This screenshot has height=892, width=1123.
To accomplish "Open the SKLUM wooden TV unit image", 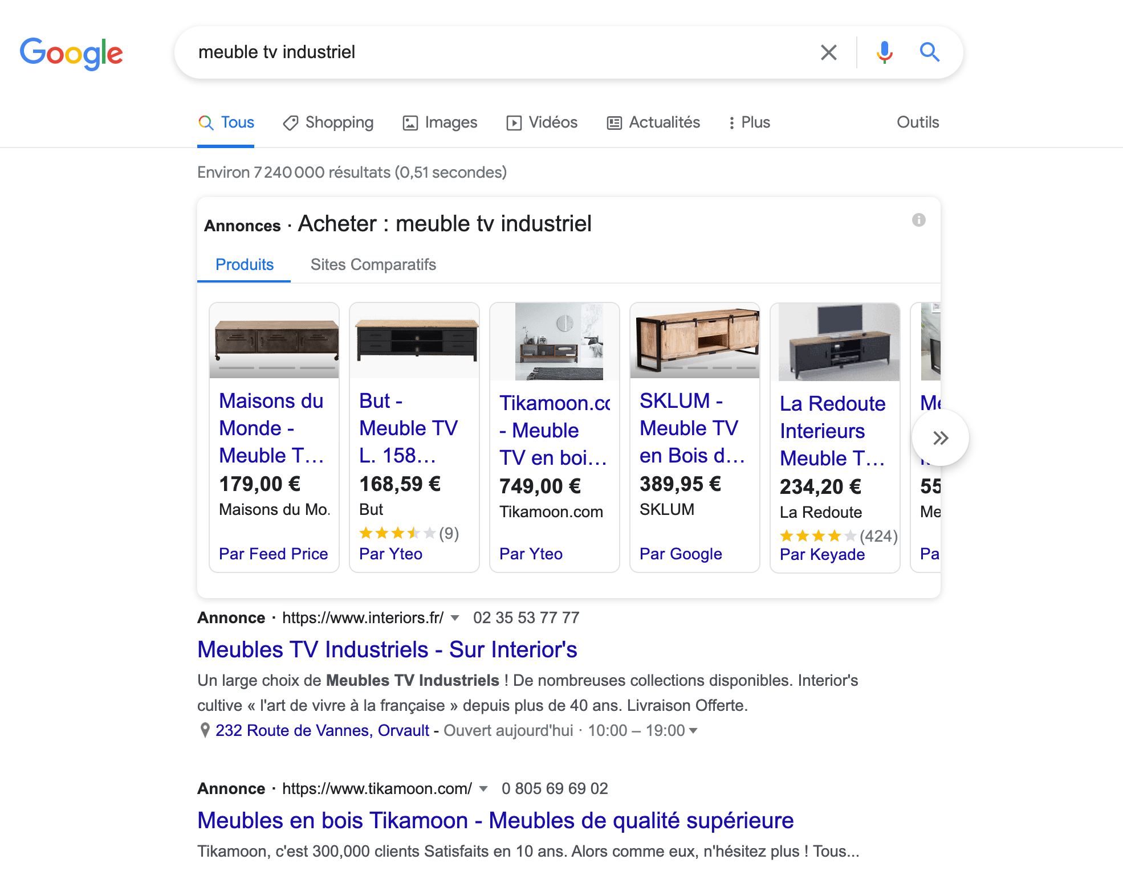I will [x=695, y=341].
